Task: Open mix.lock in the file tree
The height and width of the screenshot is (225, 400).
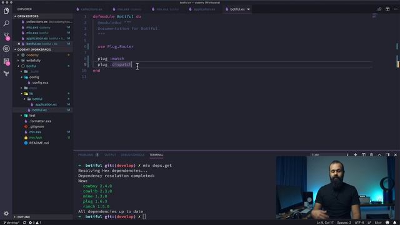Action: [36, 137]
